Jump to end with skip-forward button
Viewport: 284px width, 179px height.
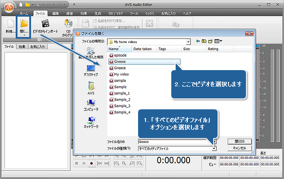[107, 163]
